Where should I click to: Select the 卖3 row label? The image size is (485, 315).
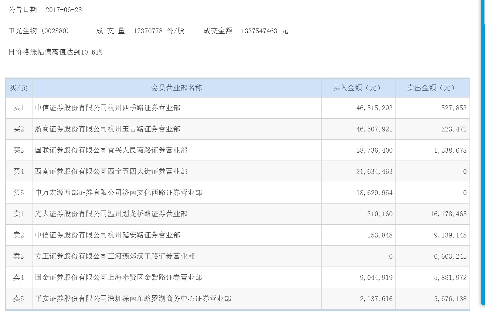click(x=19, y=256)
